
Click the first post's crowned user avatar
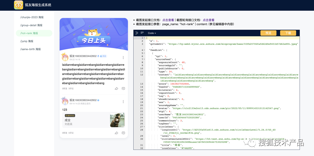[x=65, y=57]
